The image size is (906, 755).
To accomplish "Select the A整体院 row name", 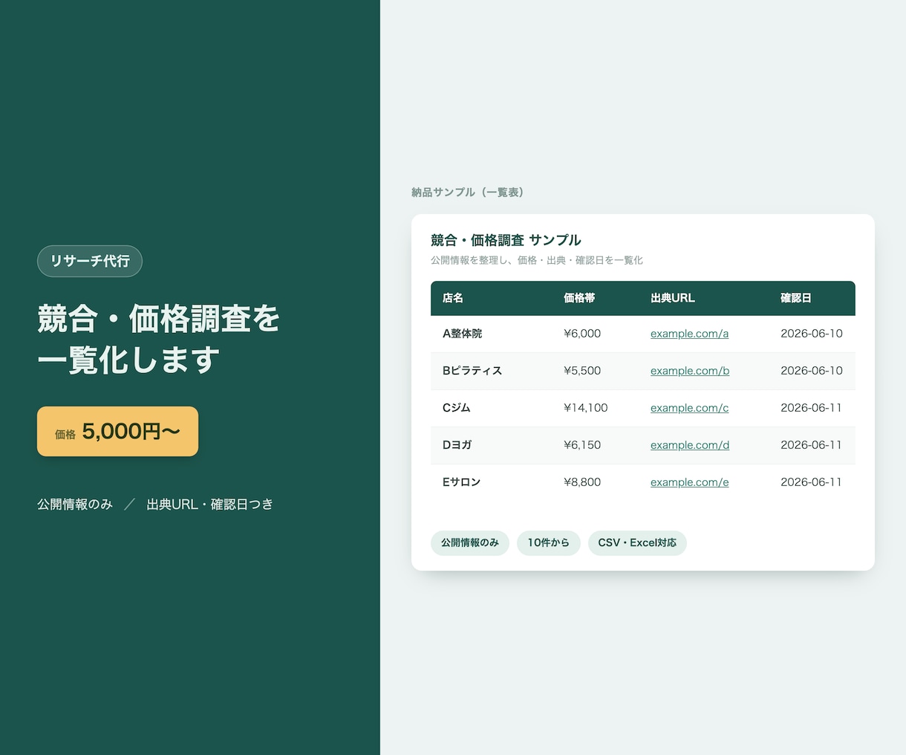I will point(463,334).
